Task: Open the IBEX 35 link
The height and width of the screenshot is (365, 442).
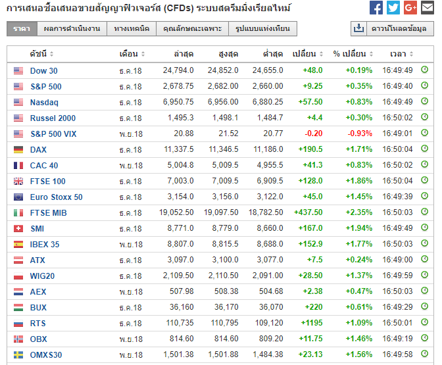Action: pyautogui.click(x=45, y=245)
